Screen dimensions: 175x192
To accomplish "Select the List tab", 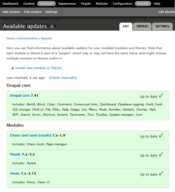I will click(x=126, y=26).
